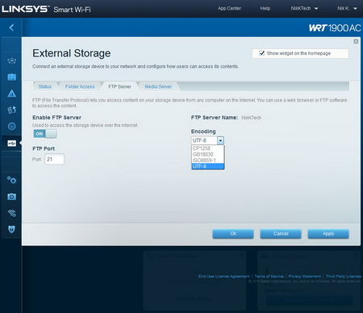Click the FTP Port input field
Viewport: 363px width, 313px height.
[55, 159]
